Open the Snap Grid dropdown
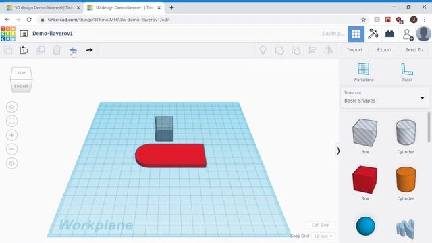Screen dimensions: 432x243 pyautogui.click(x=323, y=236)
